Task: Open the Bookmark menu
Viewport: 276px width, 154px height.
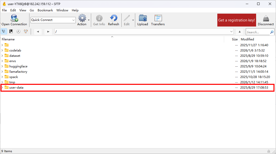Action: pyautogui.click(x=45, y=10)
